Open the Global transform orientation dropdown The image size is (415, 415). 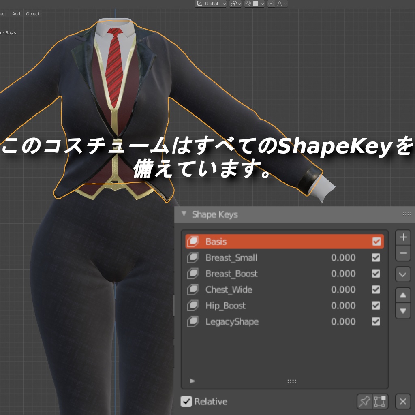[211, 4]
